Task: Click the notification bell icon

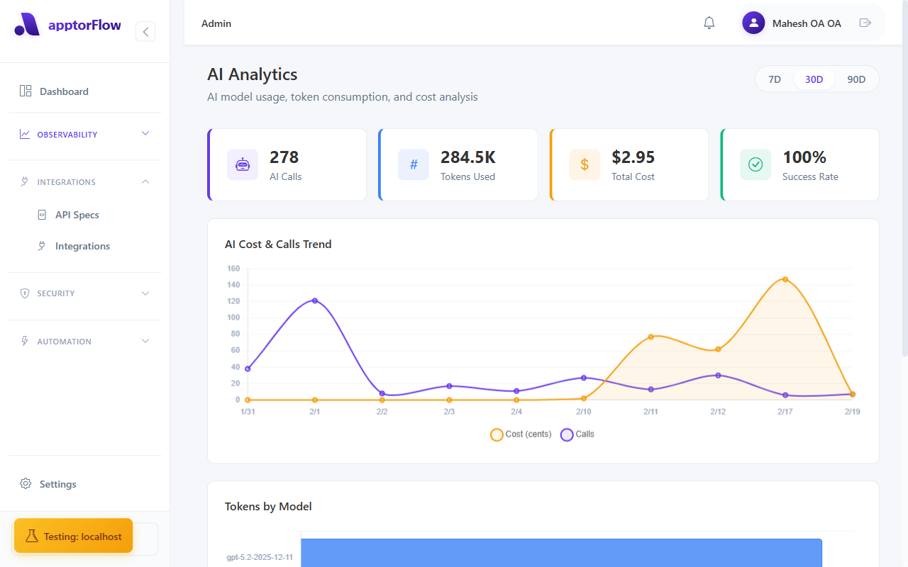Action: coord(709,23)
